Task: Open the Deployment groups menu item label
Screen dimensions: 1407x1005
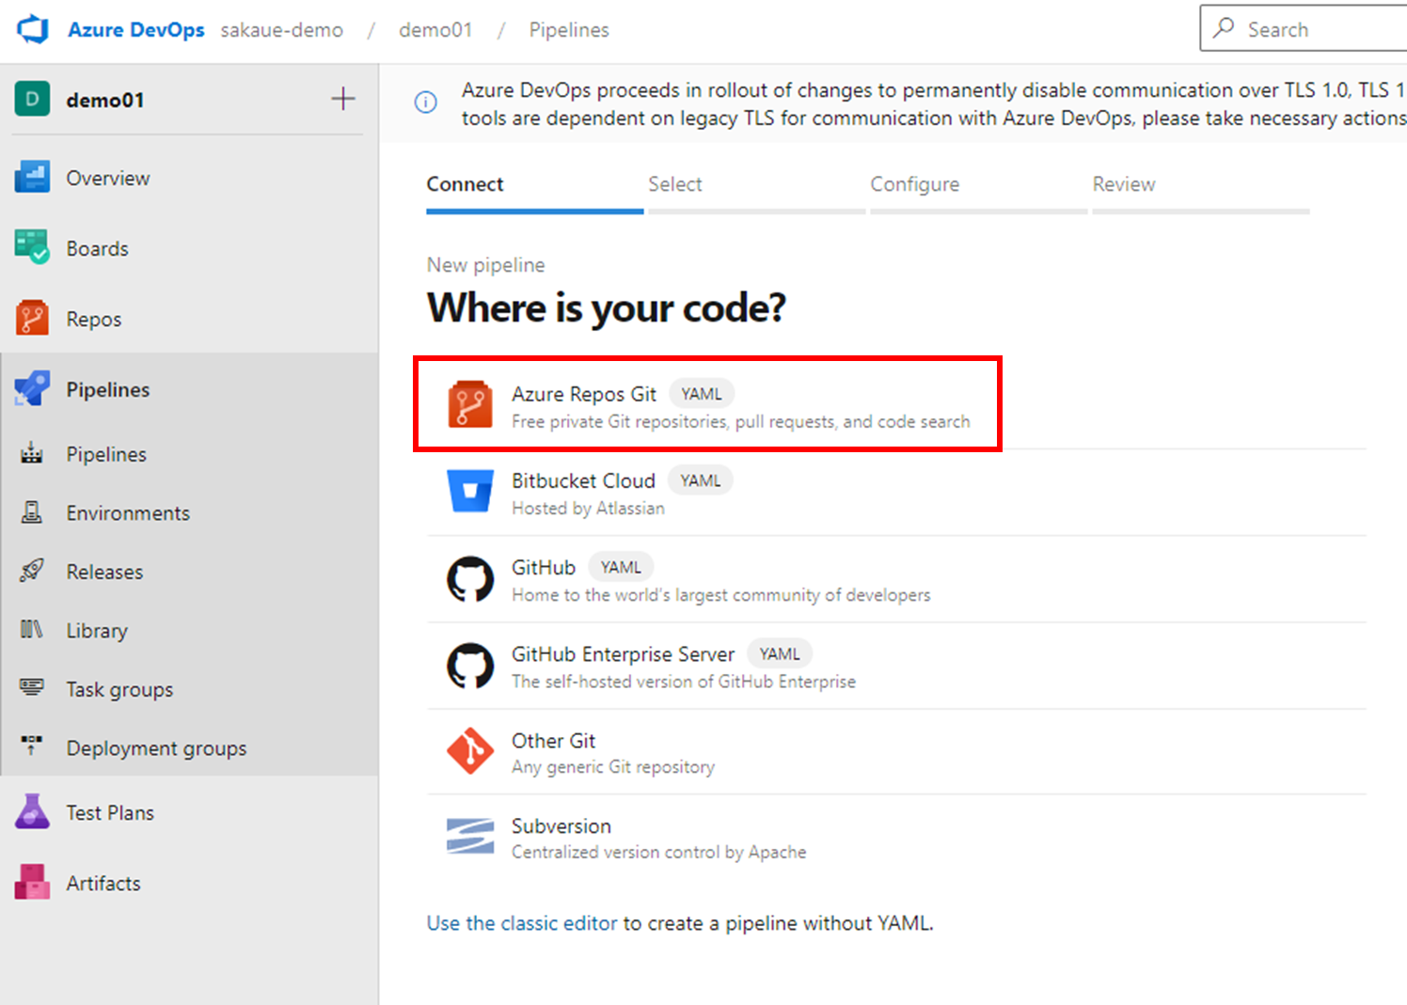Action: 156,748
